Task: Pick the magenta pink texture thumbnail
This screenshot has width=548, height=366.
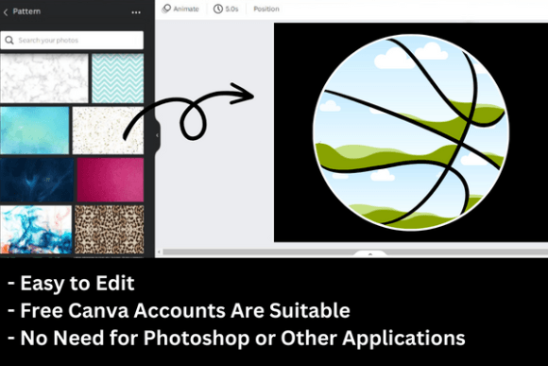Action: tap(111, 180)
